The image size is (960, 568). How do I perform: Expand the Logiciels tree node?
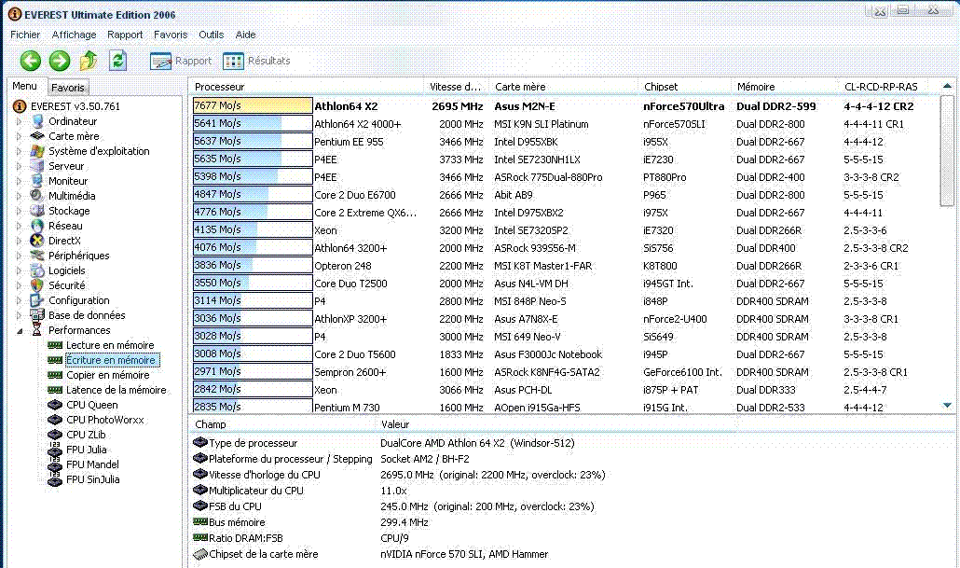[19, 270]
